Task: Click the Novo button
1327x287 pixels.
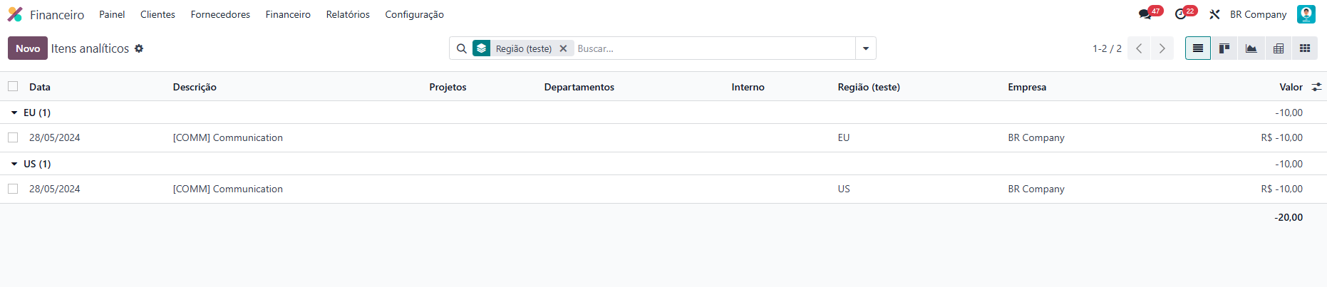Action: coord(28,48)
